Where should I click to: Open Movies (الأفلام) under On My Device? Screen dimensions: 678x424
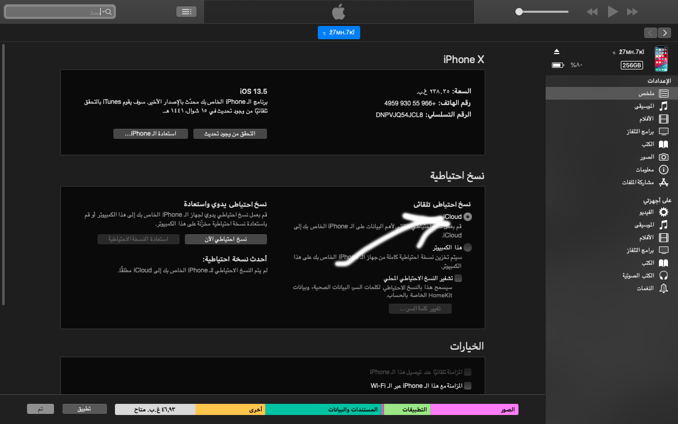pos(612,237)
